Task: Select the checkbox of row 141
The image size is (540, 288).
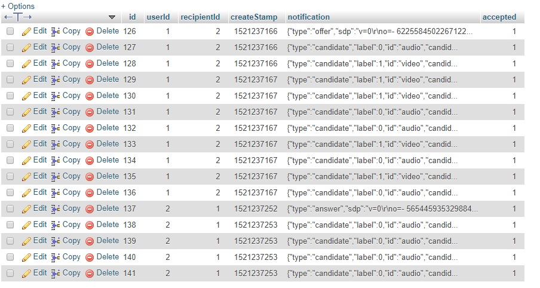Action: point(10,274)
